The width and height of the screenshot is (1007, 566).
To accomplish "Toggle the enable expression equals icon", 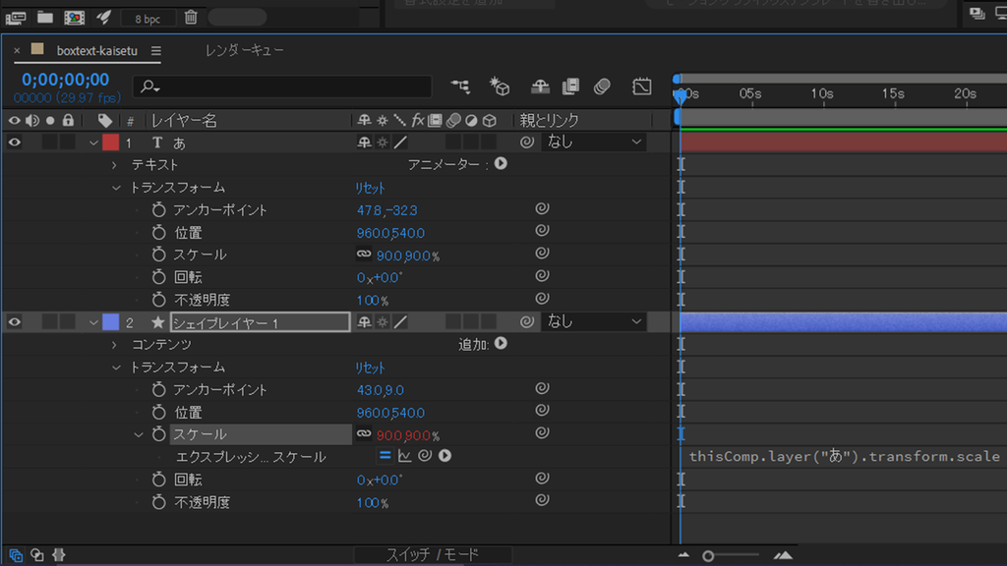I will [x=385, y=456].
